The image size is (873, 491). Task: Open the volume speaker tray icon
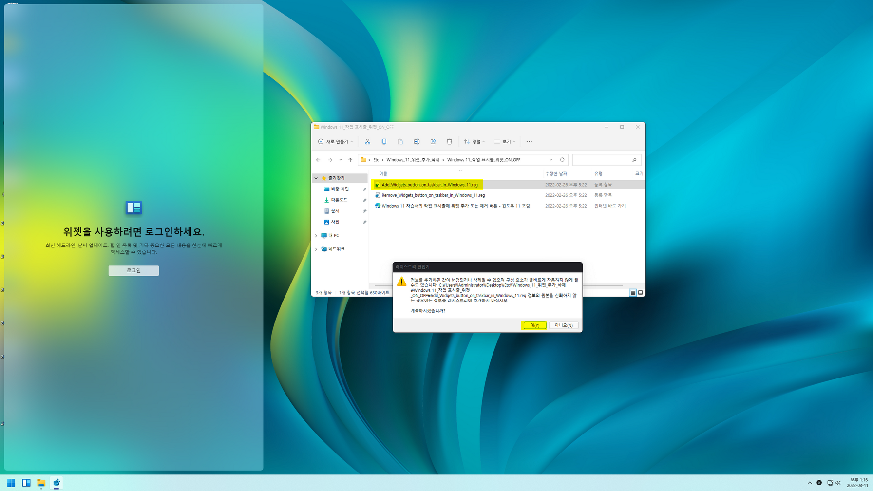coord(838,483)
